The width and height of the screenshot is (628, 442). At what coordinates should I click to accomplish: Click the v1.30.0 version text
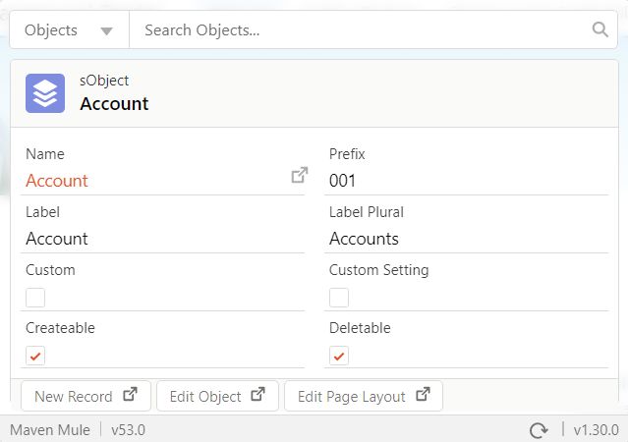click(596, 430)
